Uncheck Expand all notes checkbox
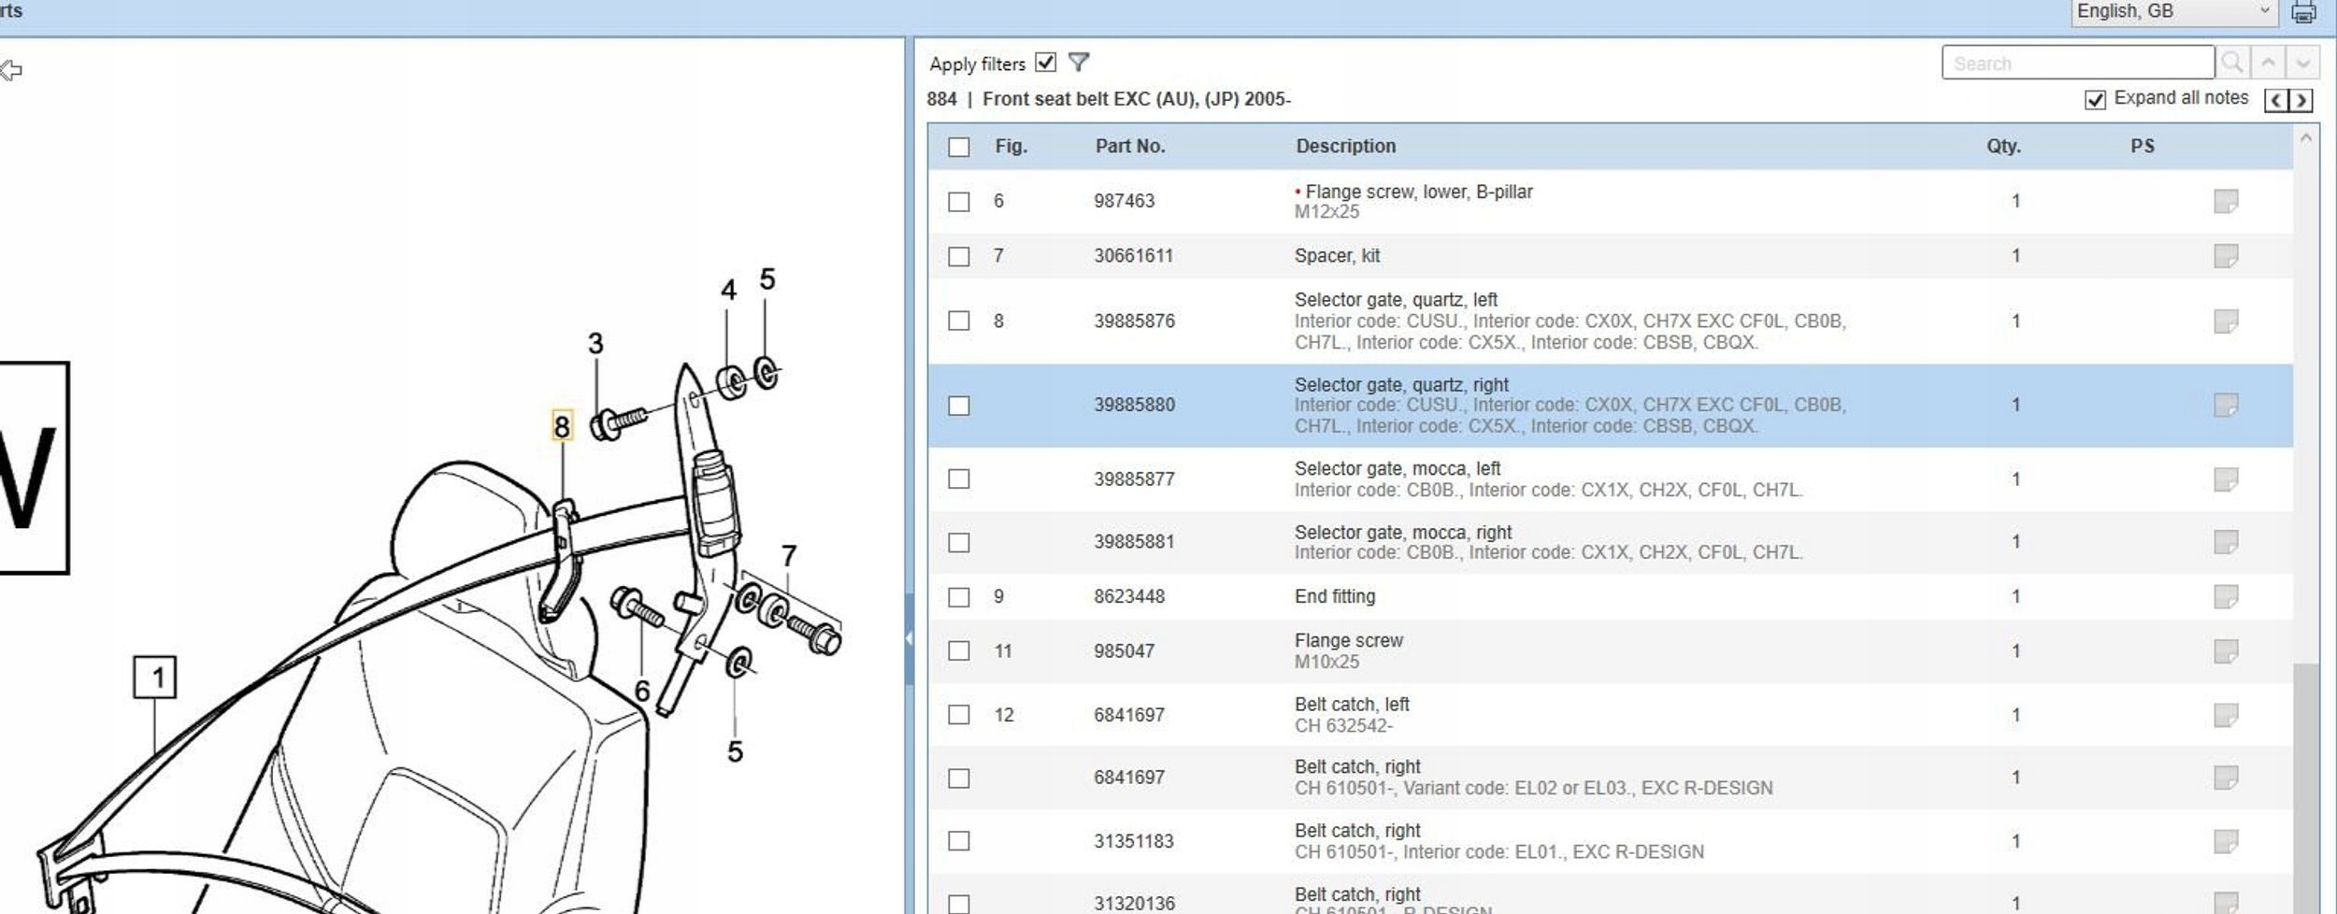The width and height of the screenshot is (2337, 914). pyautogui.click(x=2095, y=100)
